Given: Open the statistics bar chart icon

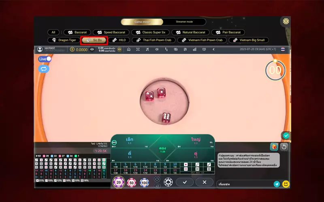Looking at the screenshot, I should pyautogui.click(x=194, y=49).
